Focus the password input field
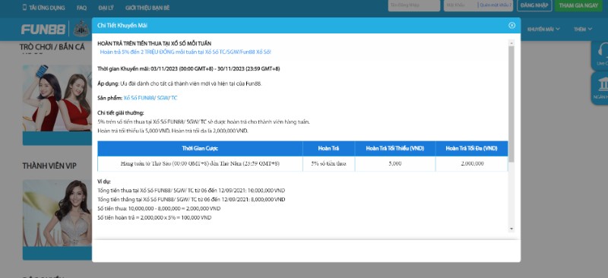 click(x=461, y=5)
